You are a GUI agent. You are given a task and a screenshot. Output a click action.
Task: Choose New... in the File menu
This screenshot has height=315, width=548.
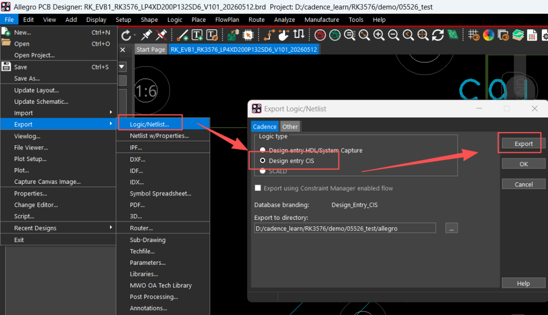coord(58,32)
